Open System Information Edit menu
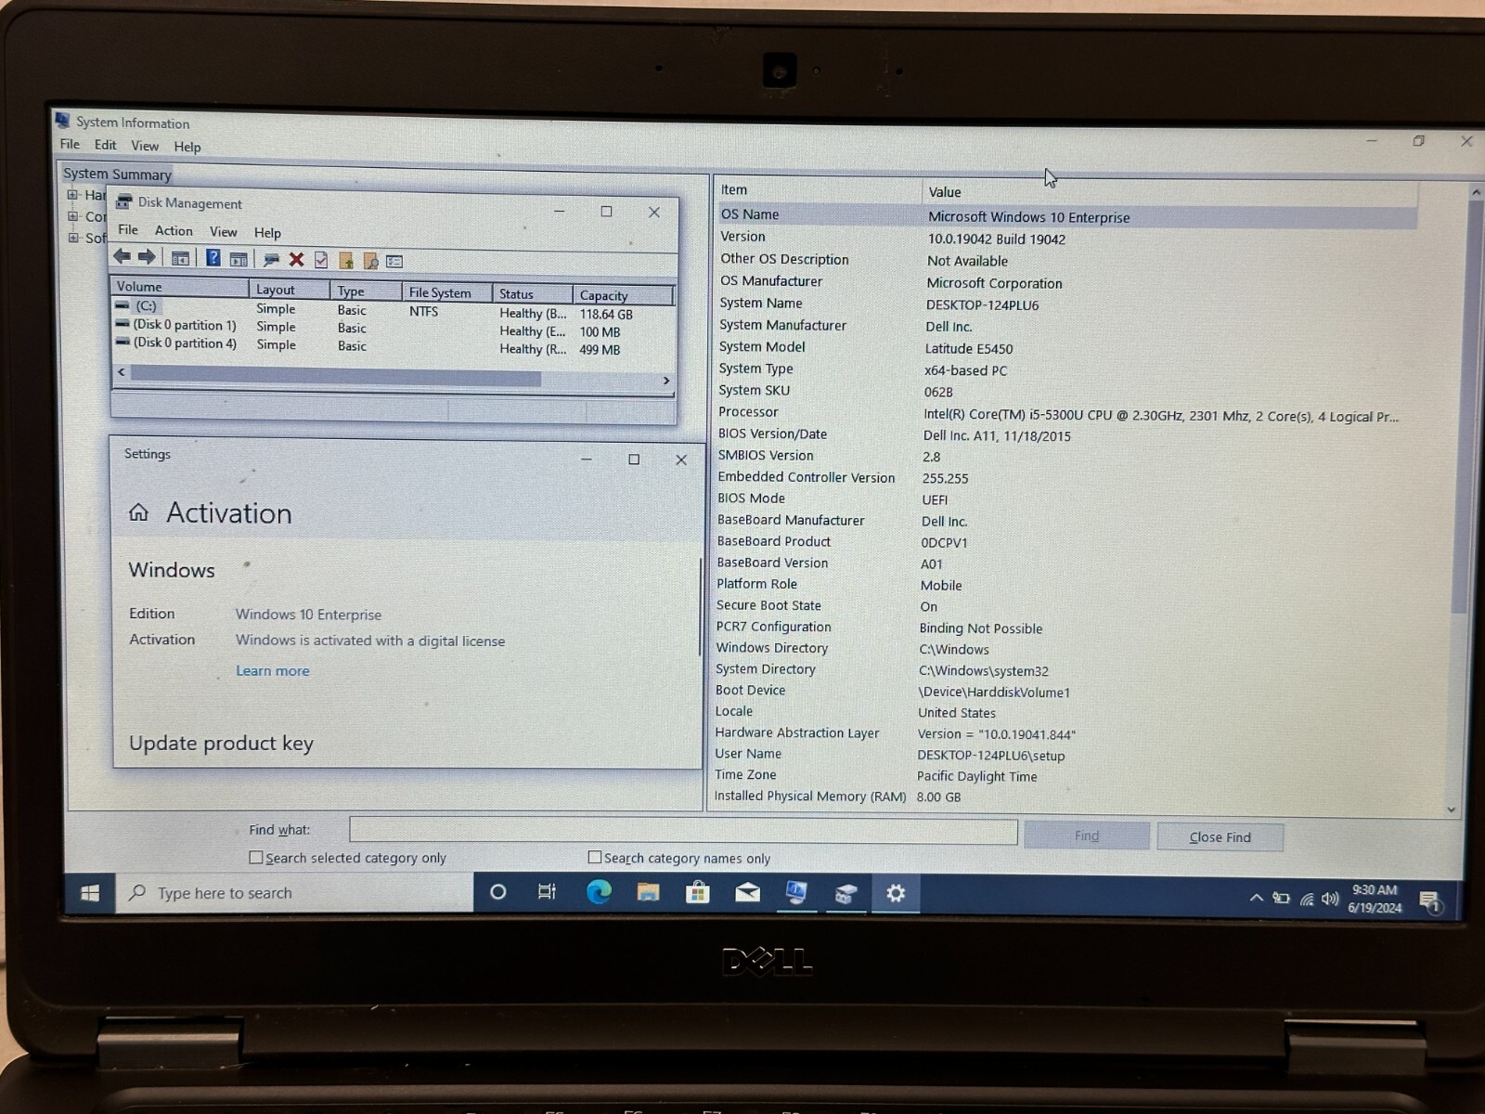The image size is (1485, 1114). pos(105,145)
